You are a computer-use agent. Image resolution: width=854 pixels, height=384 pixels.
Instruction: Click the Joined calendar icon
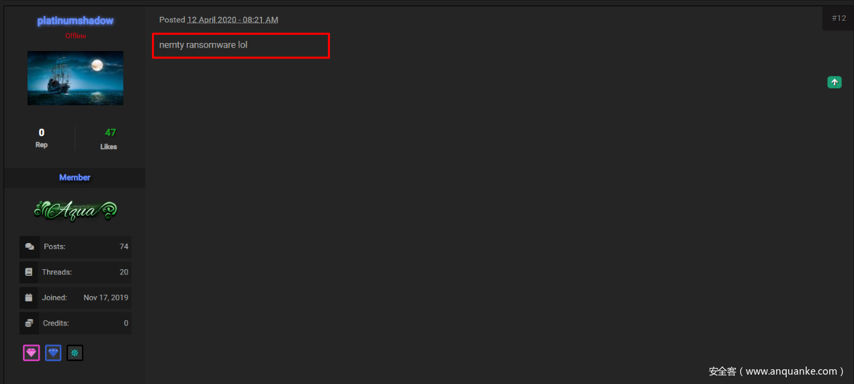(x=29, y=297)
